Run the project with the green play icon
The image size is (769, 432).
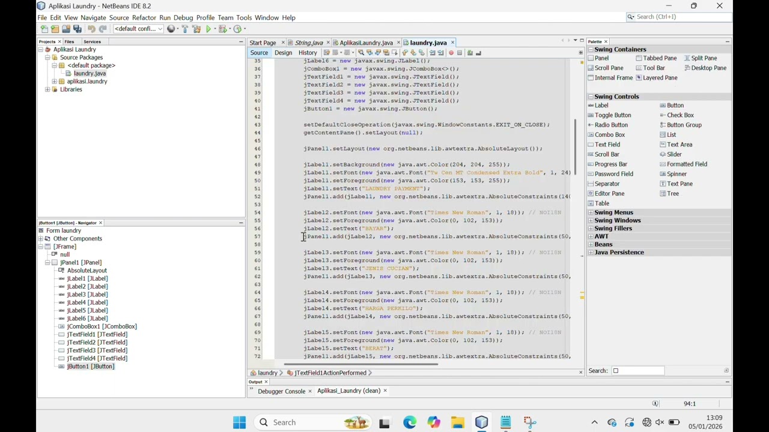click(209, 29)
